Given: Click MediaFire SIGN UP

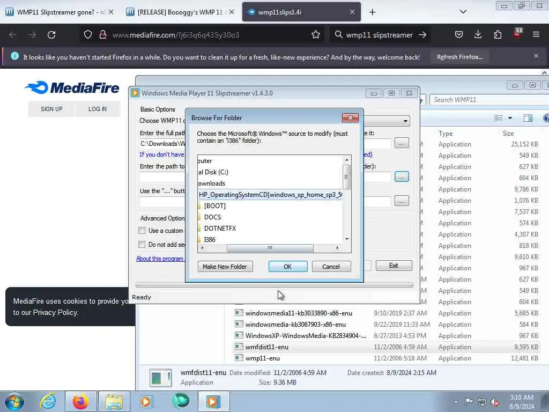Looking at the screenshot, I should tap(51, 109).
